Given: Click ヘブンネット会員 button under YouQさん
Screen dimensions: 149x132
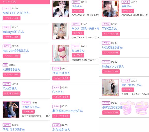Looking at the screenshot, I should pos(11,94).
